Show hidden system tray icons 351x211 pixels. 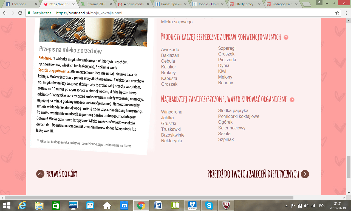pyautogui.click(x=286, y=206)
